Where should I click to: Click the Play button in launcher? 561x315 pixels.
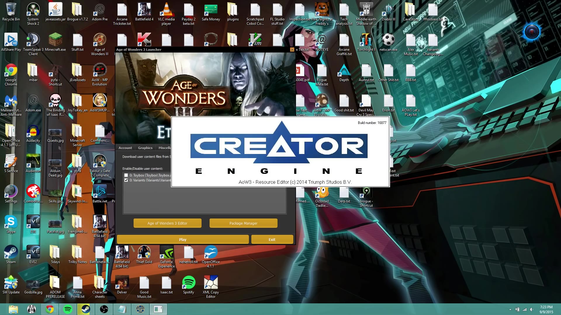183,239
